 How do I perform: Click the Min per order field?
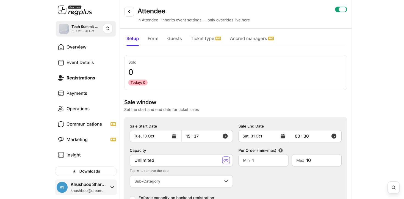tap(263, 160)
